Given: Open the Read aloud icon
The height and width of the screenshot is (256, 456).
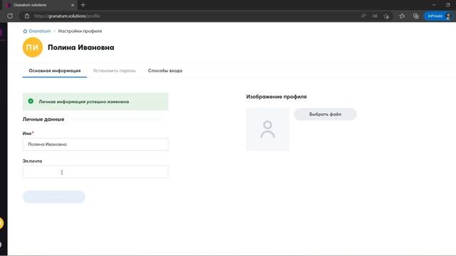Looking at the screenshot, I should 363,16.
